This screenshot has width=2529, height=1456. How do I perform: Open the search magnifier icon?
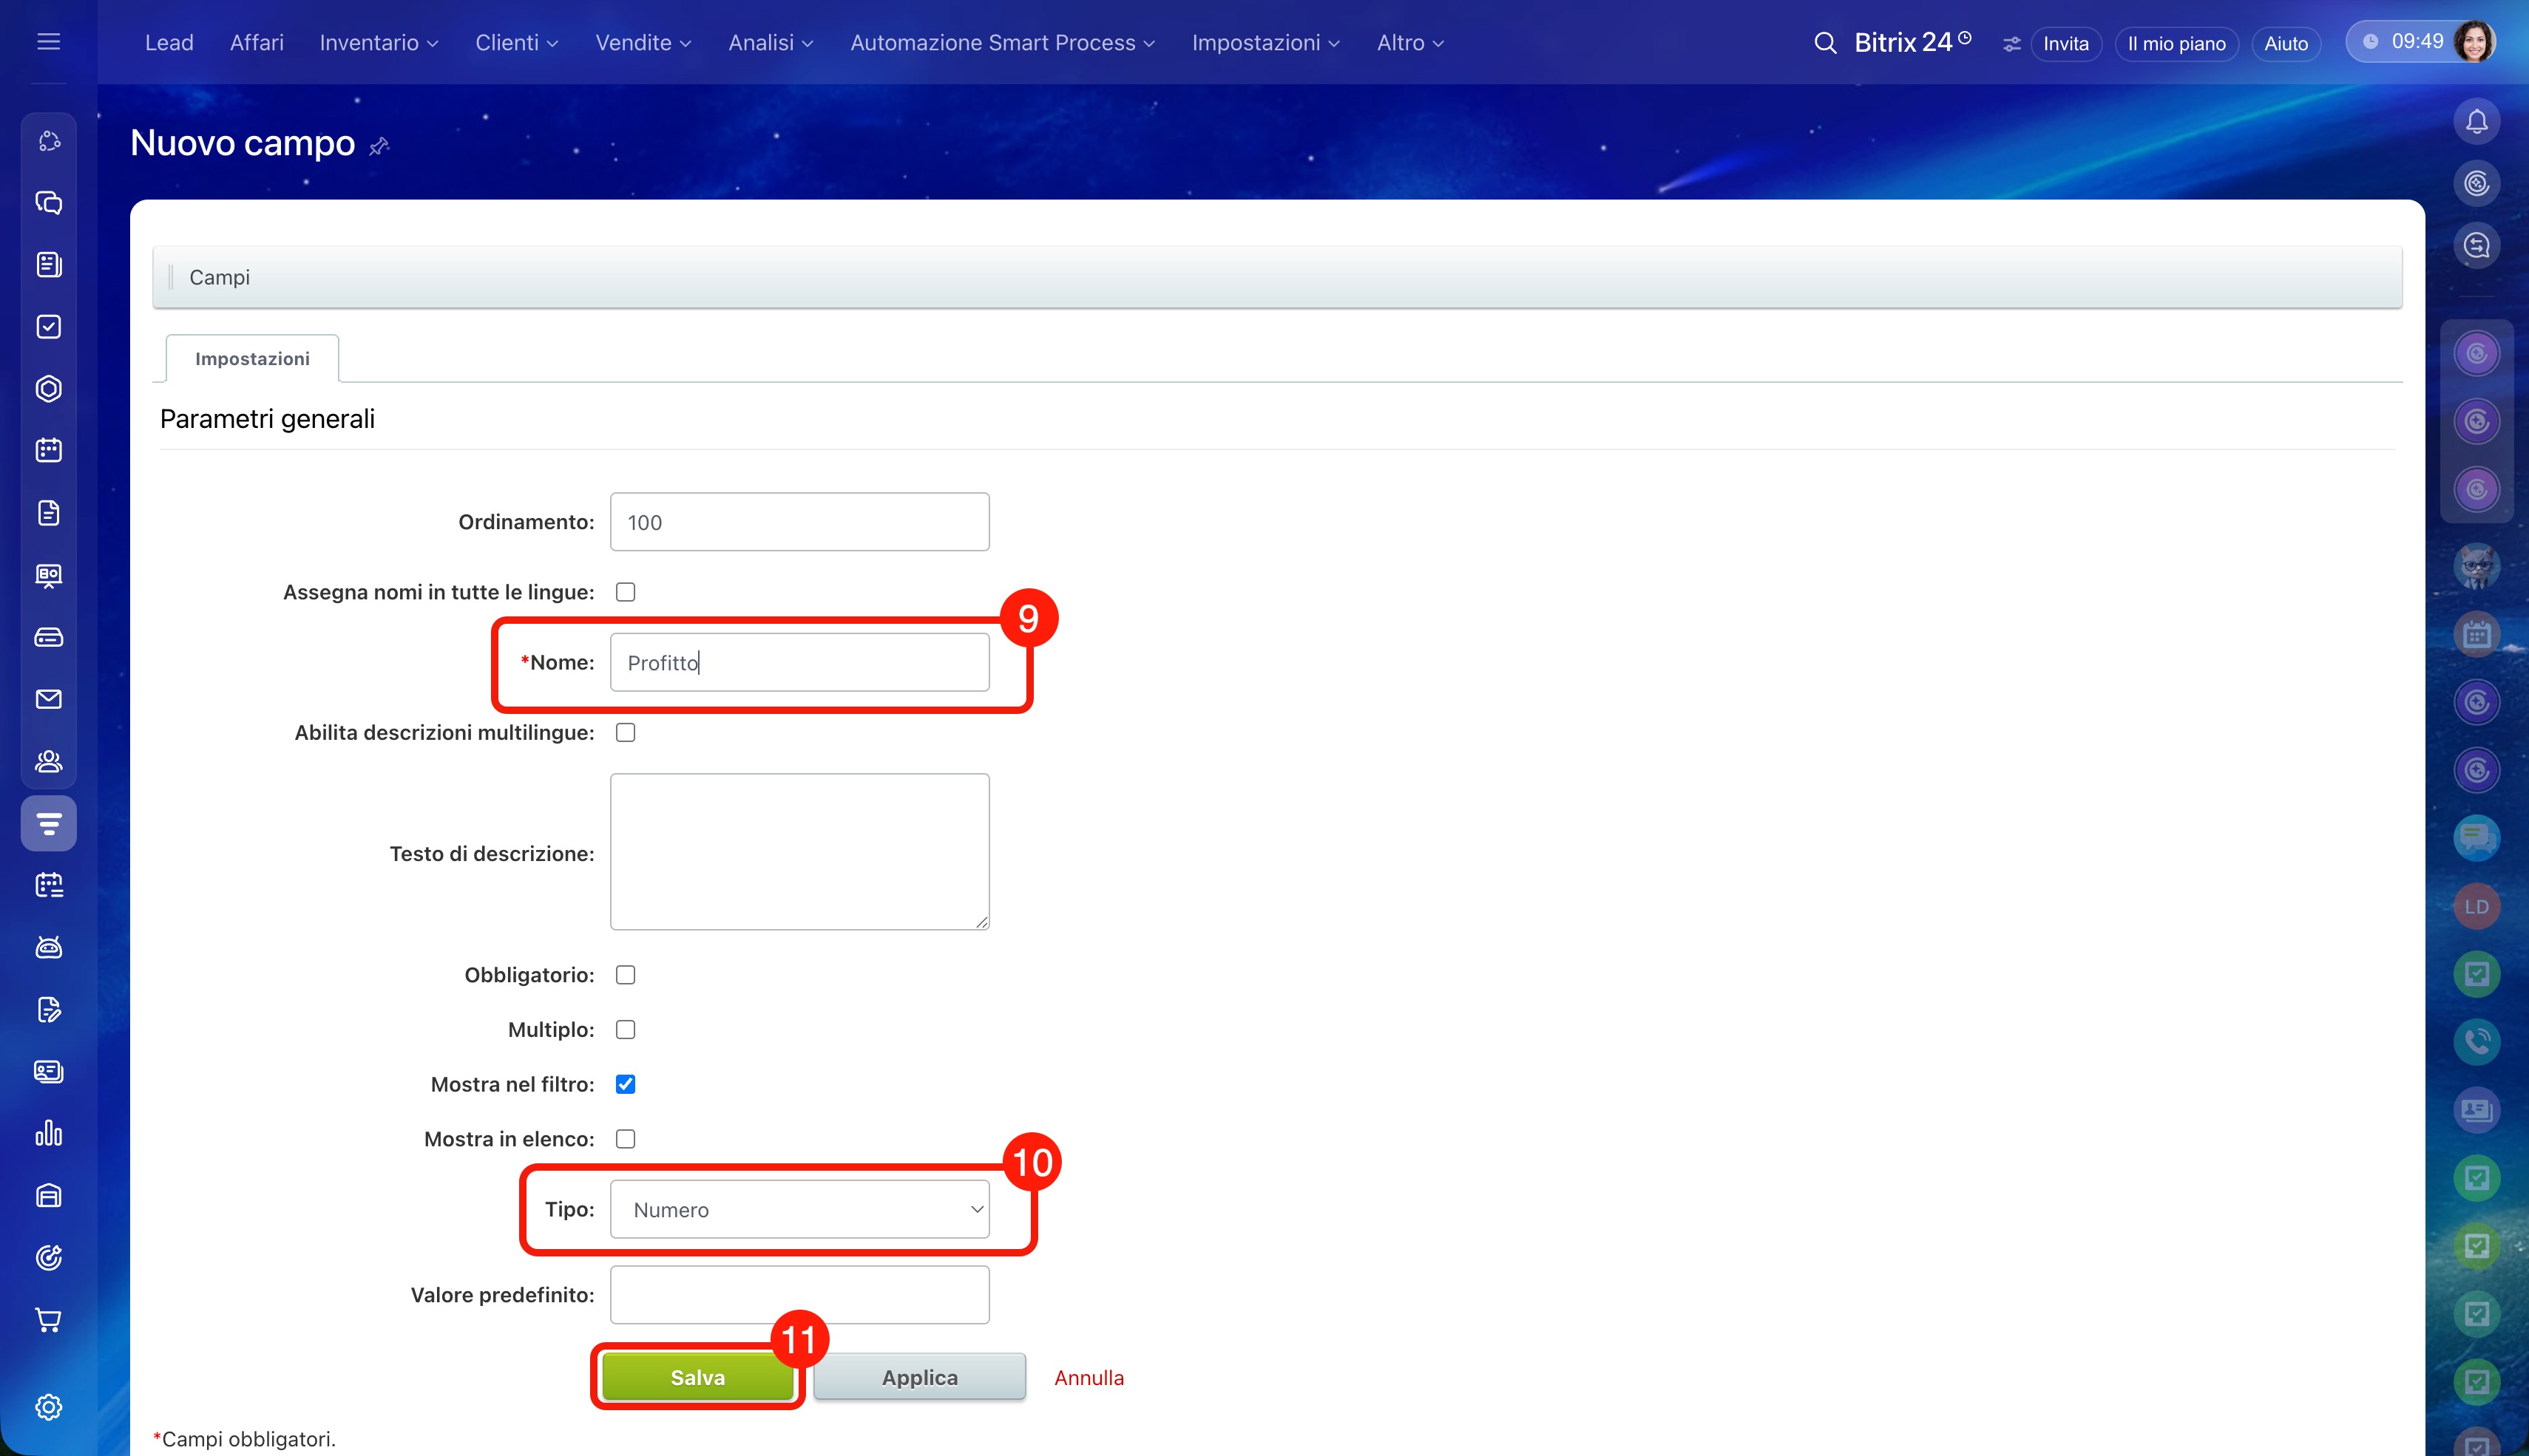pos(1825,43)
